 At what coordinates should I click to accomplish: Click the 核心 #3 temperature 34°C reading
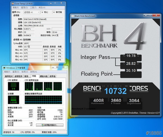pyautogui.click(x=33, y=59)
